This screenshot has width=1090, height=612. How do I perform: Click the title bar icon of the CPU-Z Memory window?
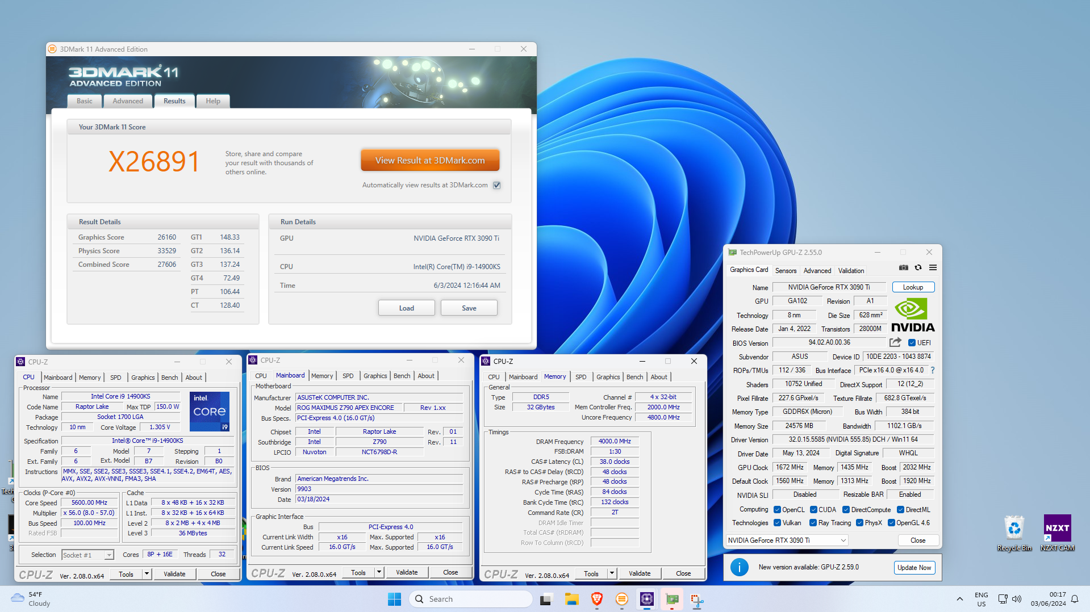pyautogui.click(x=486, y=362)
